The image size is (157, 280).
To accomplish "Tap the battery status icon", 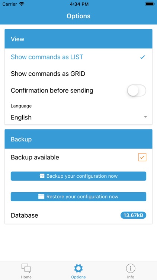I will click(150, 4).
